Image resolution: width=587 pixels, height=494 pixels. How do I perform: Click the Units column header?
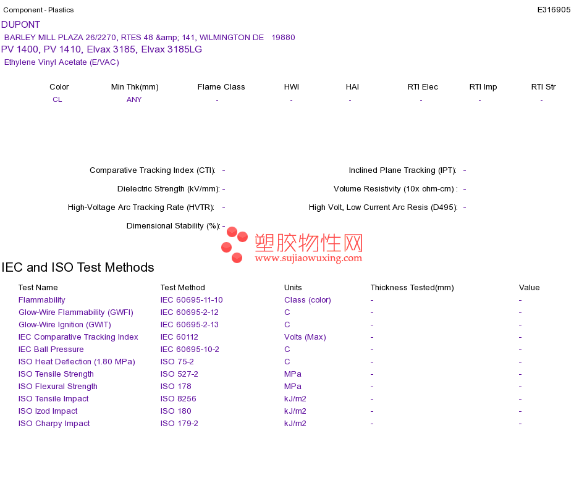pos(293,288)
